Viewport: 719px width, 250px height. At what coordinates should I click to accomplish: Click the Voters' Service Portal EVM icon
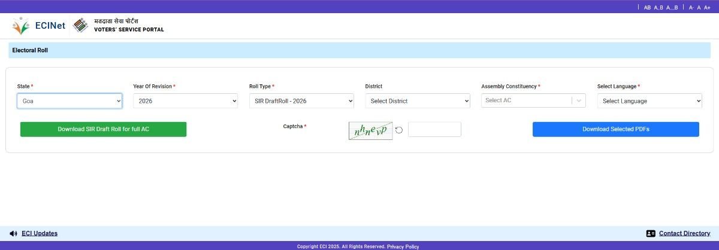(80, 26)
